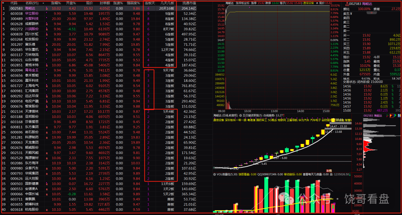Click the 20天16板 cell for 海能达
The height and width of the screenshot is (215, 402).
(167, 9)
